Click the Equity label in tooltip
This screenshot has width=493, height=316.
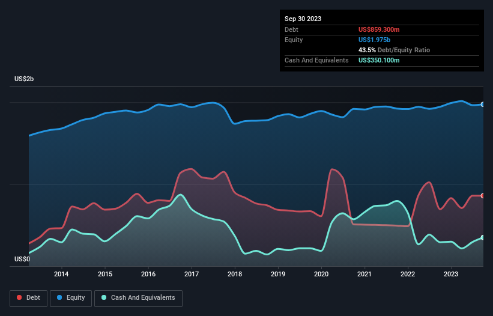[294, 40]
